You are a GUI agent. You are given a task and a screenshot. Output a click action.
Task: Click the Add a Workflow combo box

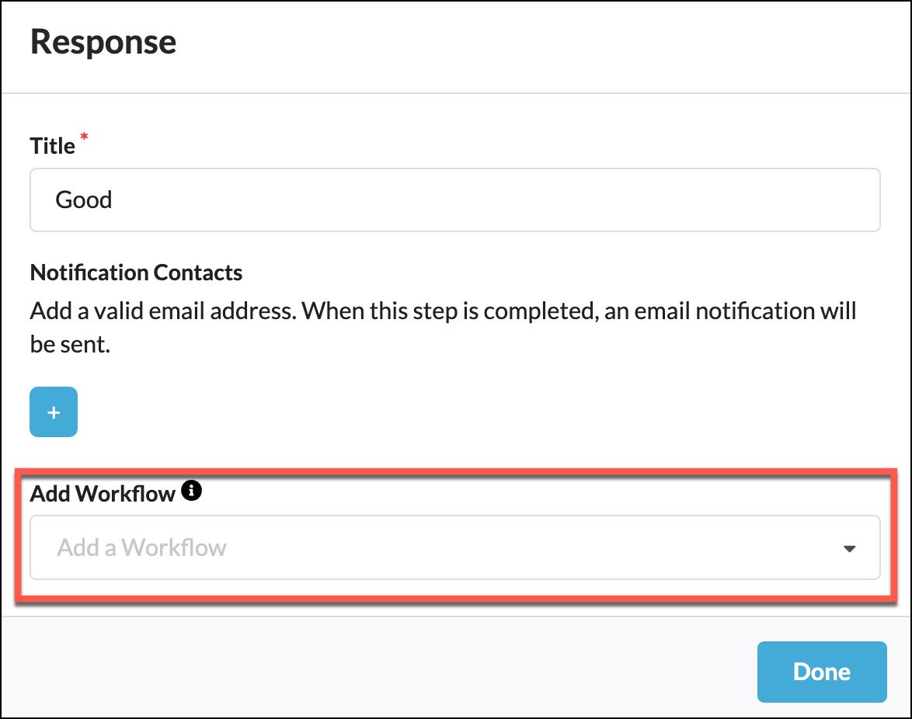[x=454, y=547]
